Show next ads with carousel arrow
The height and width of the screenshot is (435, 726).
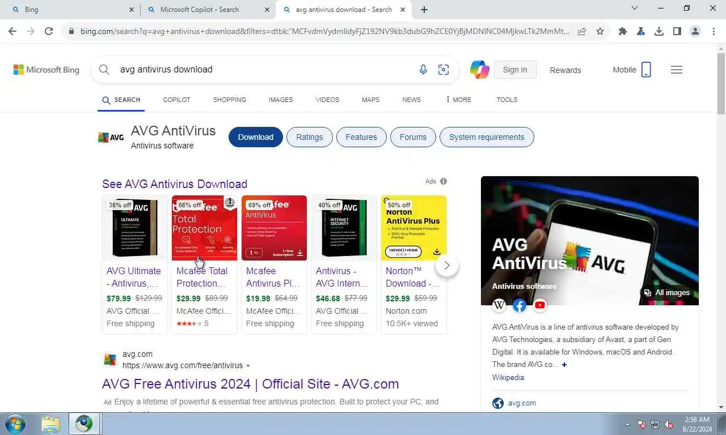pyautogui.click(x=447, y=265)
